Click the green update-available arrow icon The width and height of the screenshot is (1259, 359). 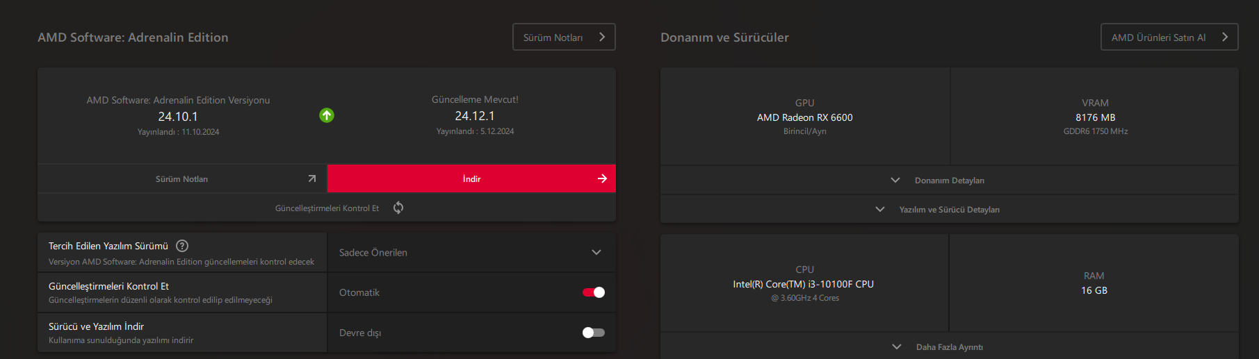327,115
